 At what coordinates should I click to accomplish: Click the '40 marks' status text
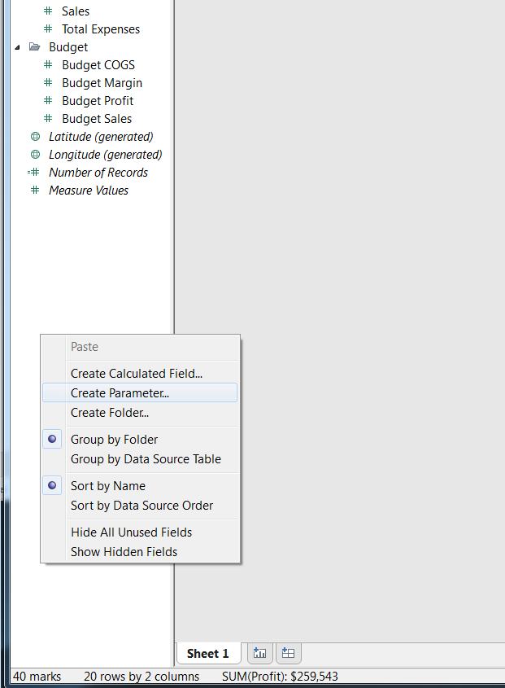pos(37,676)
